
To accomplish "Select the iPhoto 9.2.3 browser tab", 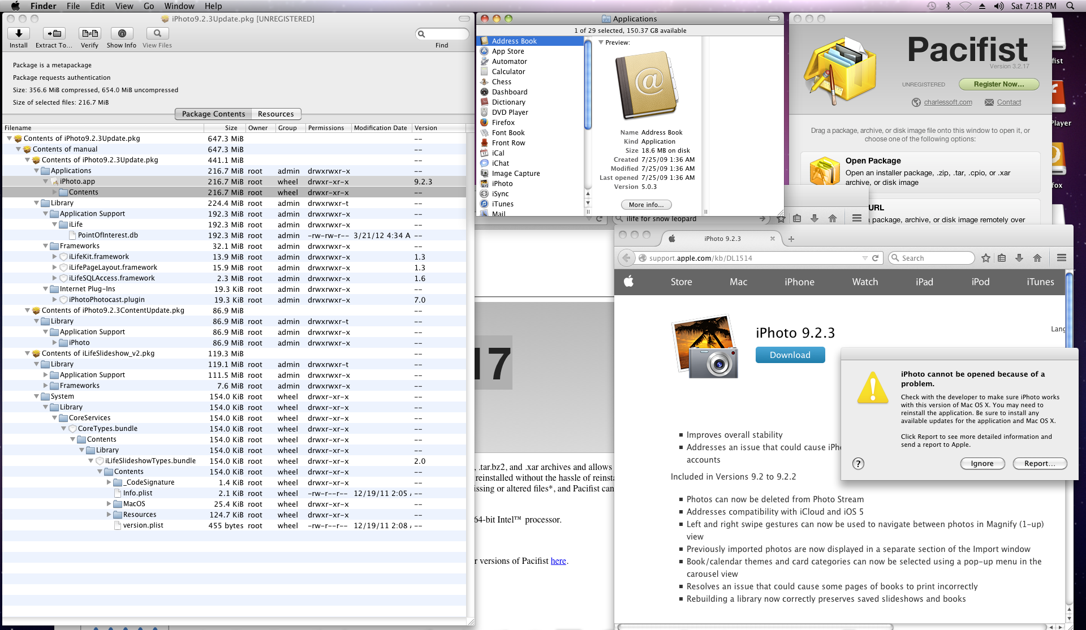I will point(721,239).
